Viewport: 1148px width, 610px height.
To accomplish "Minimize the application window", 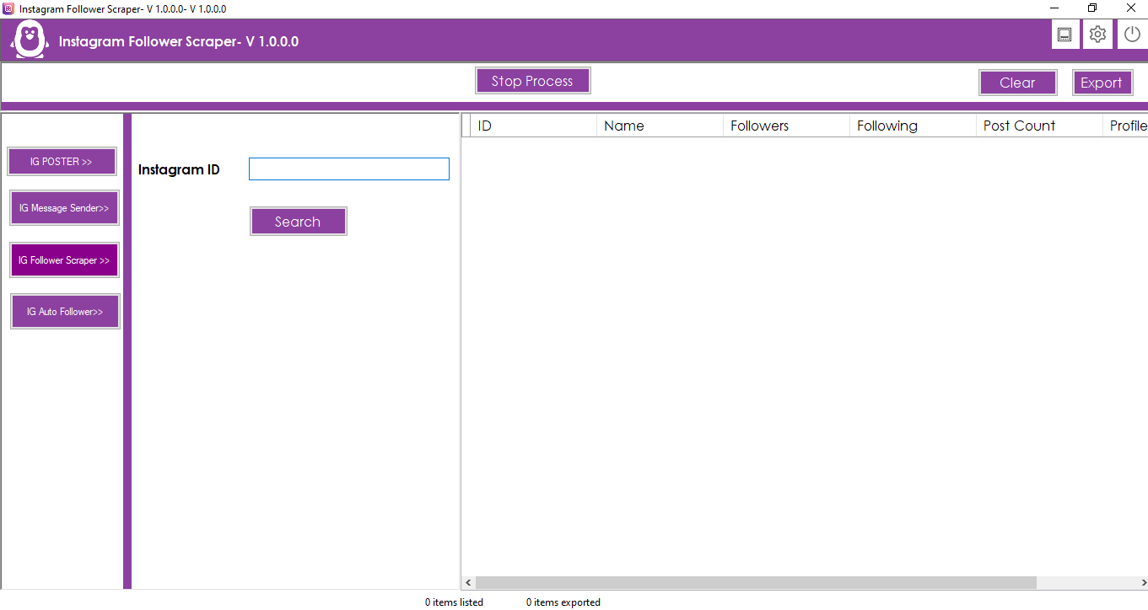I will [x=1054, y=8].
